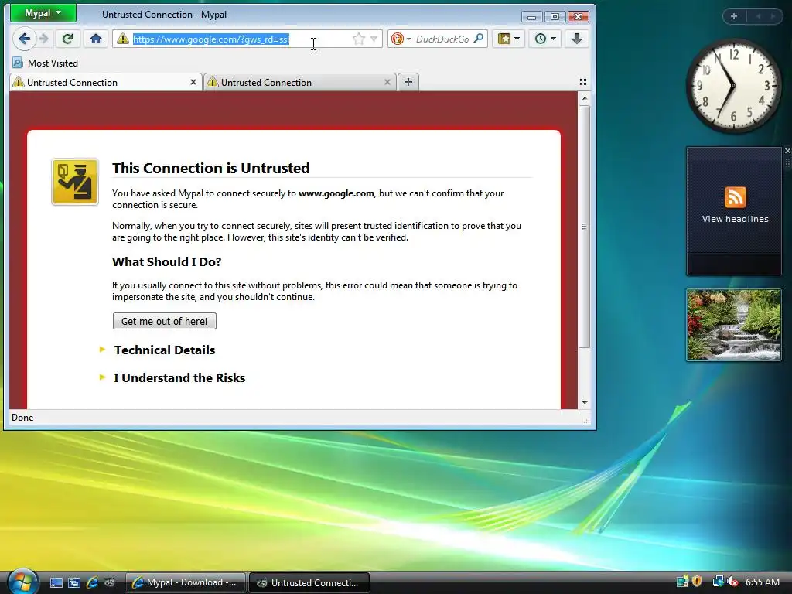Click the search magnifier icon
Viewport: 792px width, 594px height.
(478, 39)
